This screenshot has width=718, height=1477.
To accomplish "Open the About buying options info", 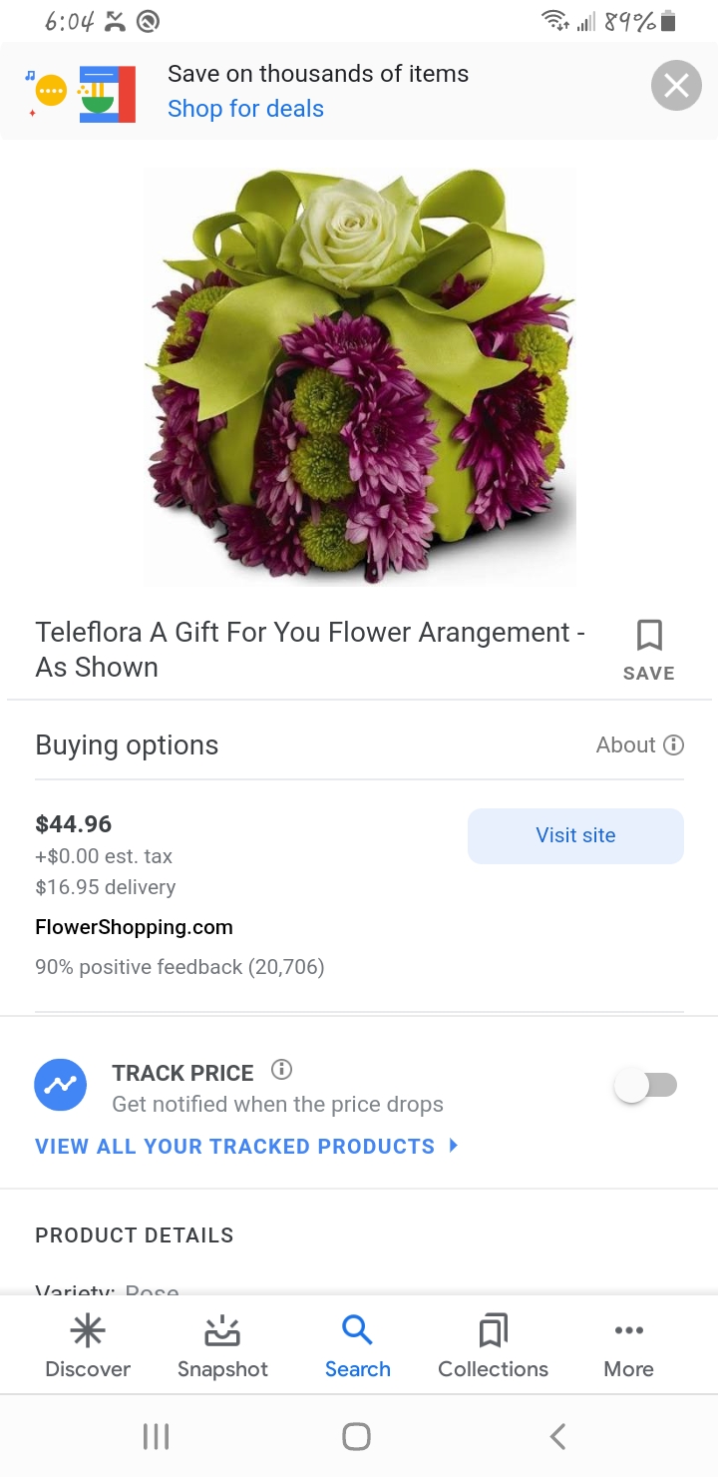I will pos(639,744).
